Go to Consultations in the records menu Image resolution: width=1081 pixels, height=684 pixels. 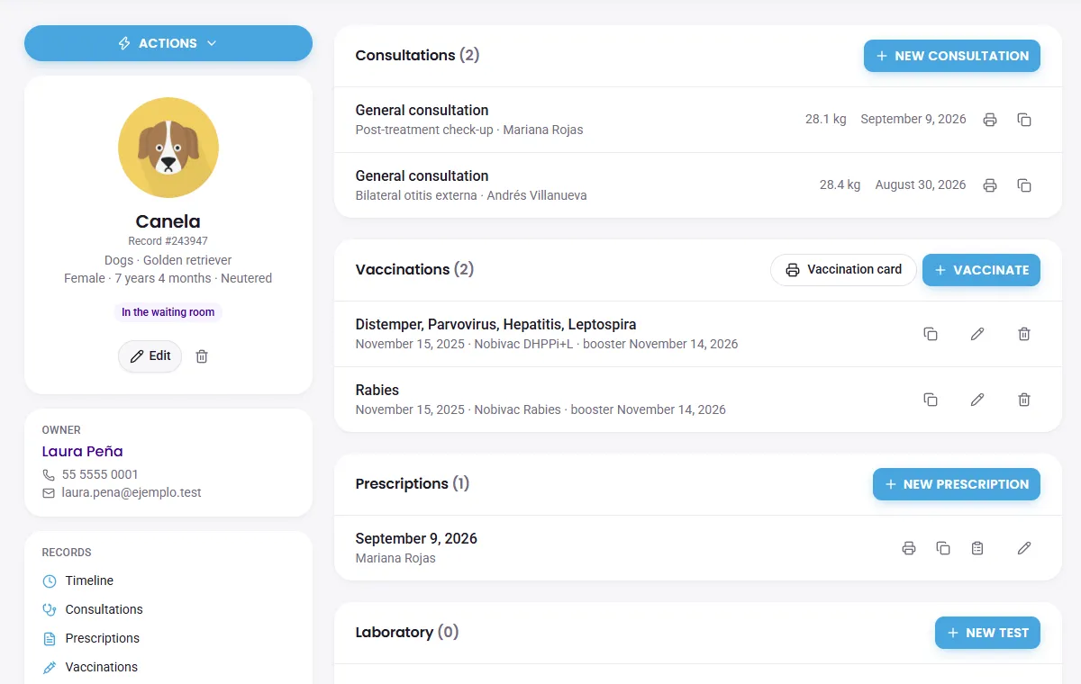point(104,609)
